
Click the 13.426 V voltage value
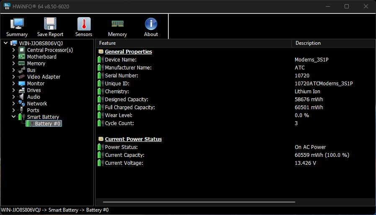(305, 163)
